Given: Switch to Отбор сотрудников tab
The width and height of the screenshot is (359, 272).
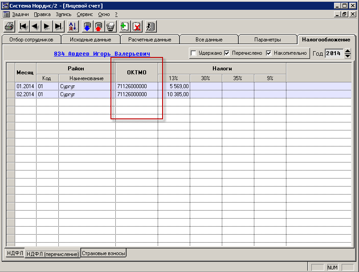Looking at the screenshot, I should click(x=31, y=40).
